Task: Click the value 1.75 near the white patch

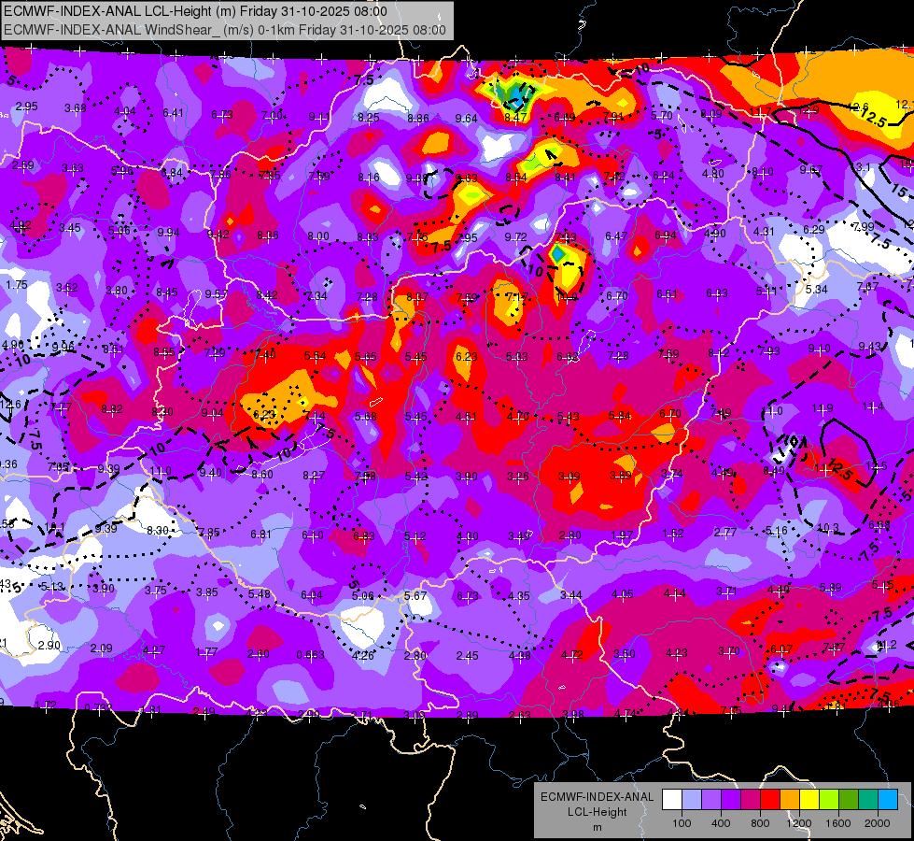Action: pyautogui.click(x=17, y=285)
